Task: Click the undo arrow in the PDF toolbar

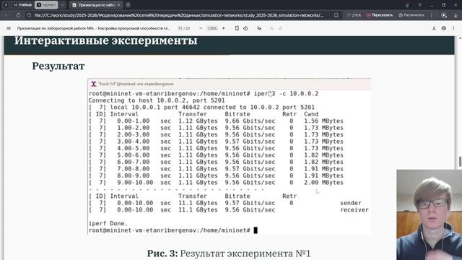Action: 271,28
